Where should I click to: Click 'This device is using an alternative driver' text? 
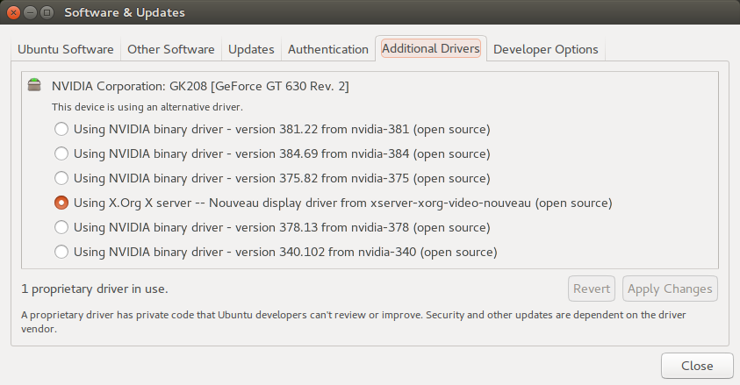click(x=147, y=107)
